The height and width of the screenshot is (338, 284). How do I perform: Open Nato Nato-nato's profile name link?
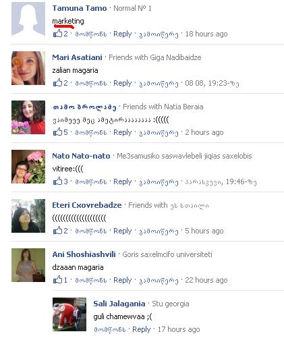pyautogui.click(x=81, y=156)
